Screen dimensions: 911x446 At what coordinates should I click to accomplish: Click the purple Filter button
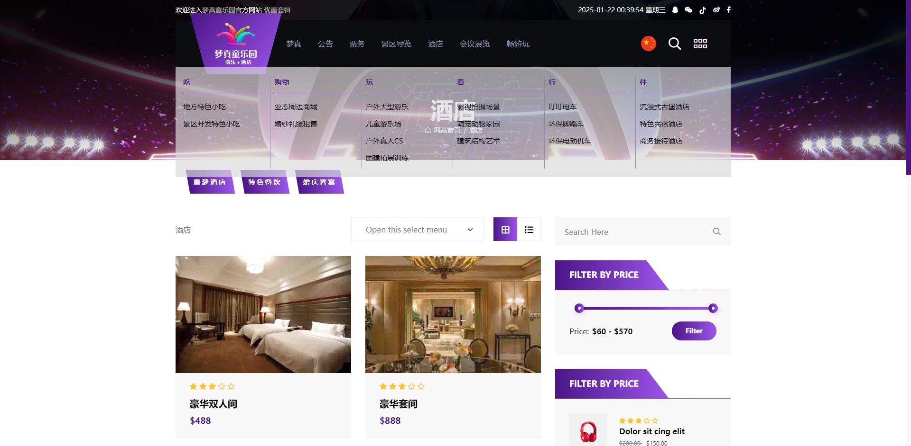pos(694,331)
